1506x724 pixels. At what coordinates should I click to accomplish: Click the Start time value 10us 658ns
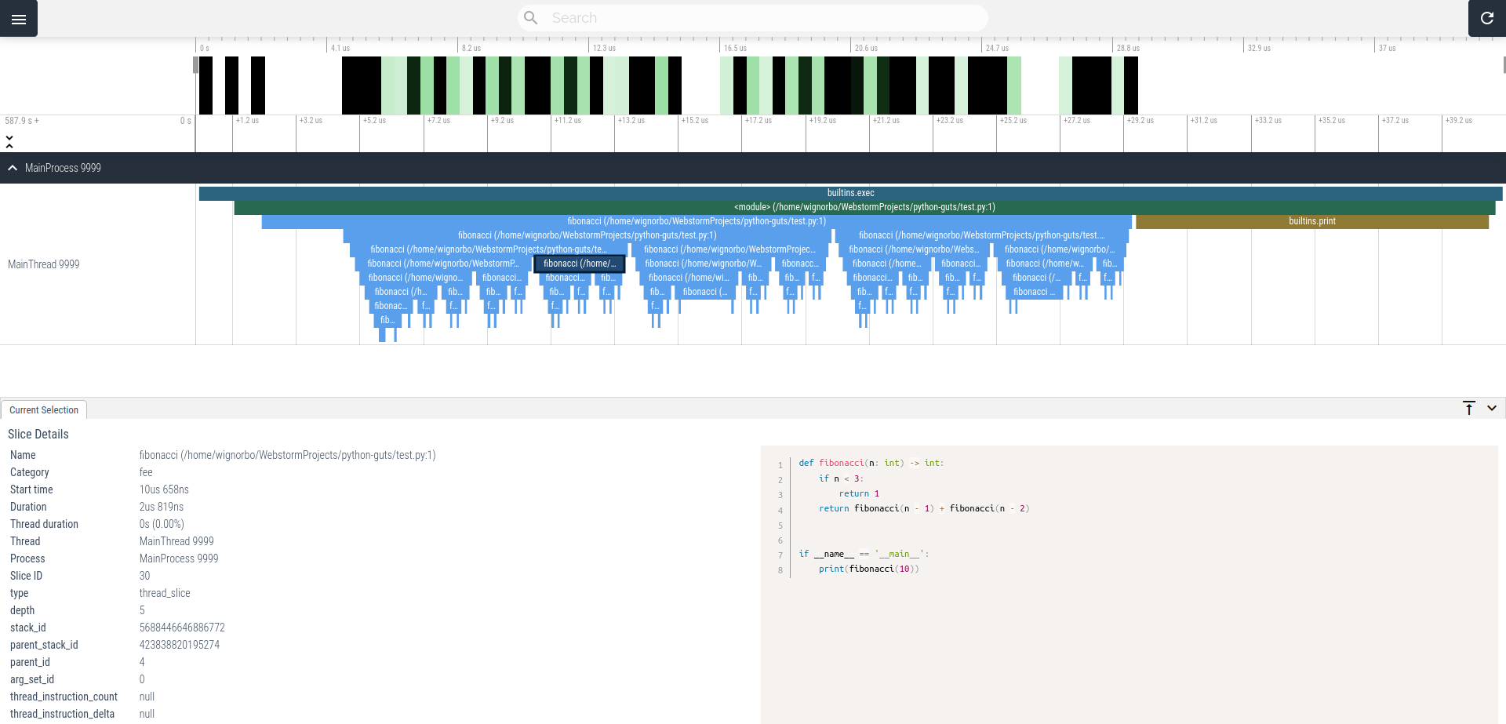pos(164,489)
